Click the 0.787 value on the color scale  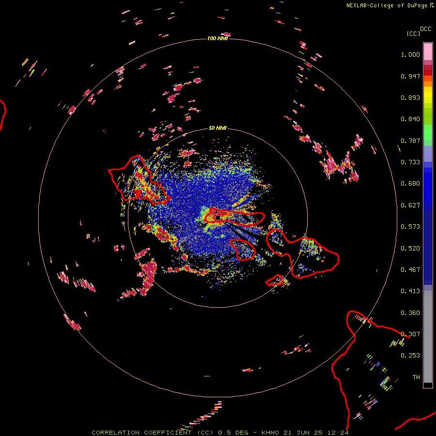(x=410, y=140)
